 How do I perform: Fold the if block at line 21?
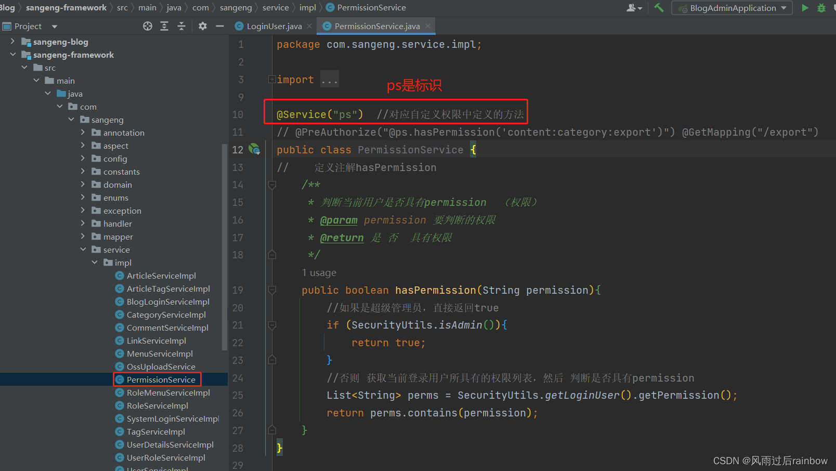(272, 325)
